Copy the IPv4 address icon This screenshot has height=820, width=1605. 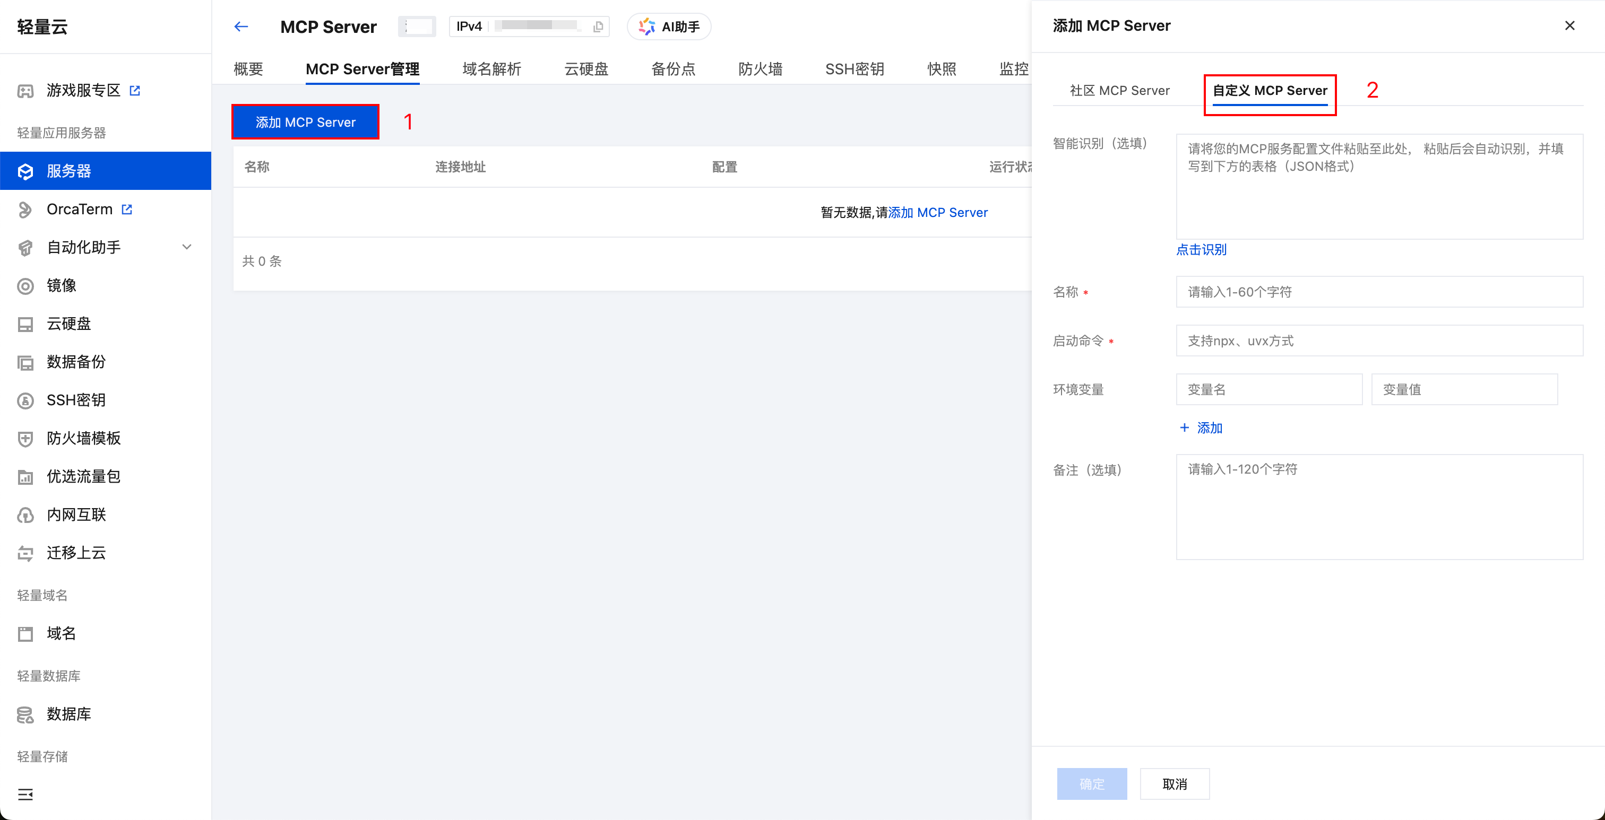point(598,27)
